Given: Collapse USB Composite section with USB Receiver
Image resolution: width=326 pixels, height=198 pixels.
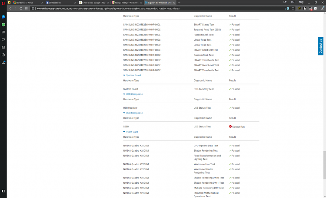Looking at the screenshot, I should click(133, 94).
